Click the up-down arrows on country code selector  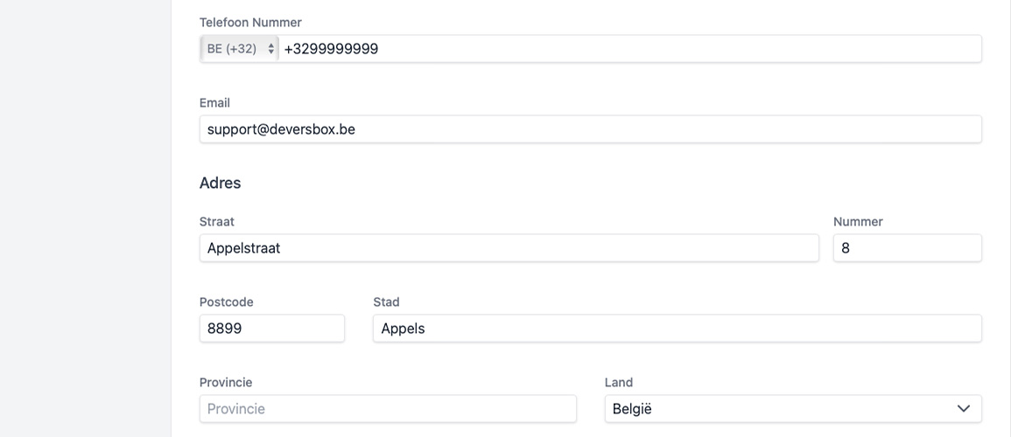(271, 49)
